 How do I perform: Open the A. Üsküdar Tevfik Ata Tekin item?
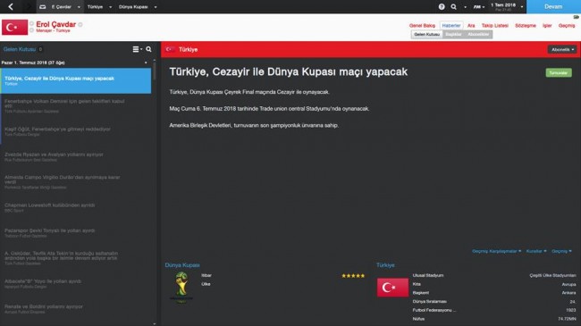(76, 258)
